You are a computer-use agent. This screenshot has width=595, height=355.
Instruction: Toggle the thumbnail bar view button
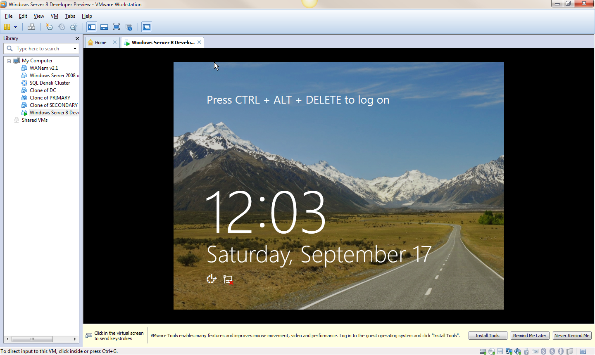pos(104,27)
